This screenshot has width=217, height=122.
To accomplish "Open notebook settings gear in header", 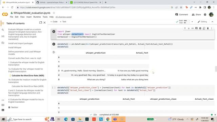I will pos(205,15).
